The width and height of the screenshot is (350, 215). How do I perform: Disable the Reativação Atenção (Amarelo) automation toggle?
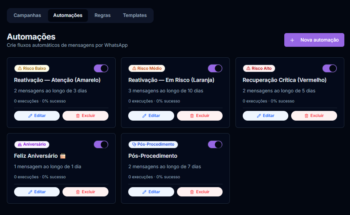pos(101,69)
